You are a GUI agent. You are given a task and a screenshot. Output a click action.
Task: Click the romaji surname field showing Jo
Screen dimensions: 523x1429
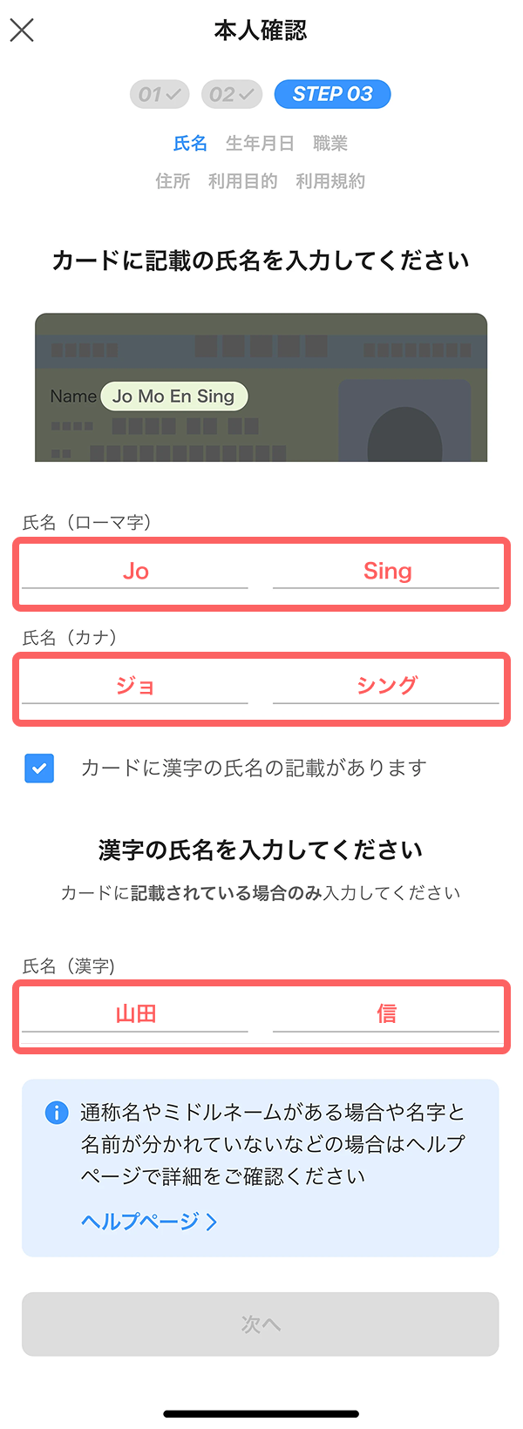pos(135,572)
